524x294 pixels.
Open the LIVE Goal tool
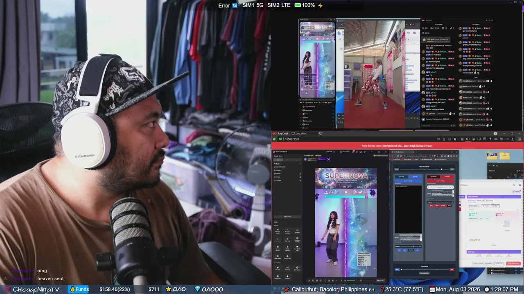pos(287,239)
